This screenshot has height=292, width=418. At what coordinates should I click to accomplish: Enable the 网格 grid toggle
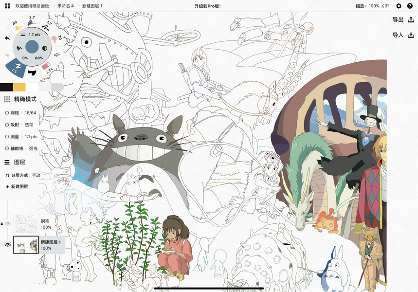click(7, 113)
